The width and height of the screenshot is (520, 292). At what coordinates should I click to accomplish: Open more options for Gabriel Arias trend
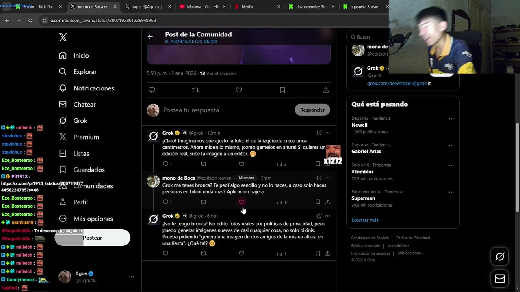[451, 145]
